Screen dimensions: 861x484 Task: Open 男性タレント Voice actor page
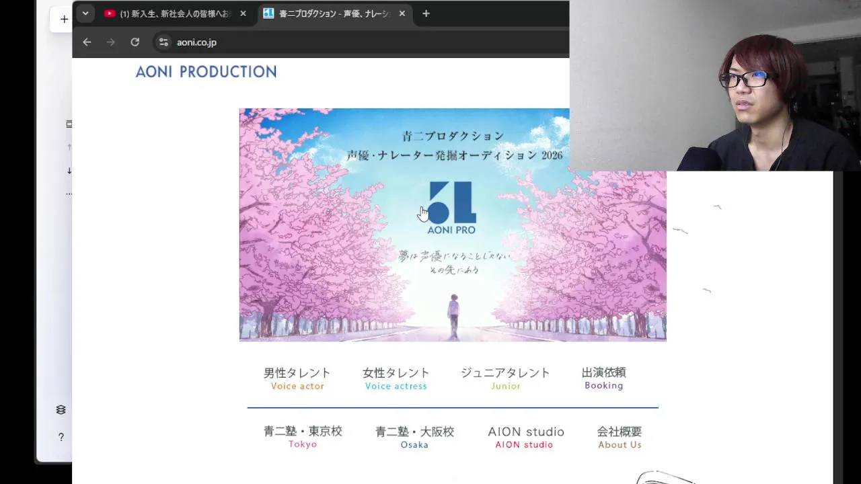297,378
